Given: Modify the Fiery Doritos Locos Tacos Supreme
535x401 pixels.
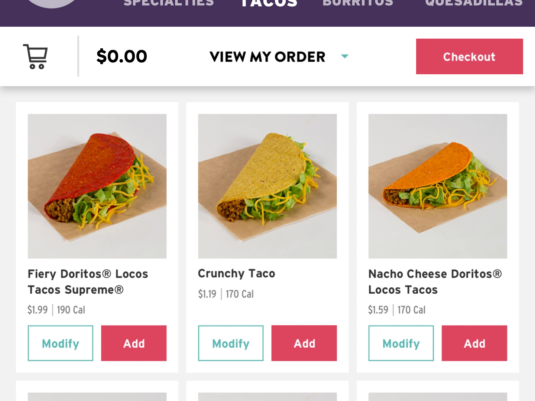Looking at the screenshot, I should (x=60, y=343).
